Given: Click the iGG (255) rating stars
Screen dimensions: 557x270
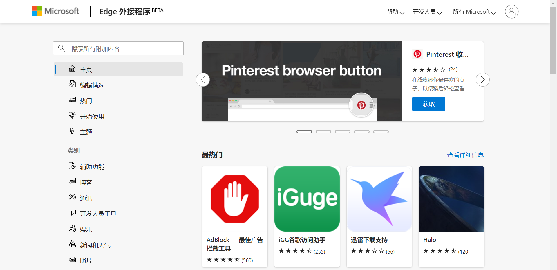Looking at the screenshot, I should (295, 251).
